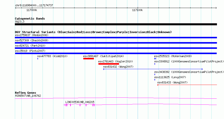Click label esv3891467 (Suktitipat2014)
This screenshot has height=119, width=224.
coord(104,56)
